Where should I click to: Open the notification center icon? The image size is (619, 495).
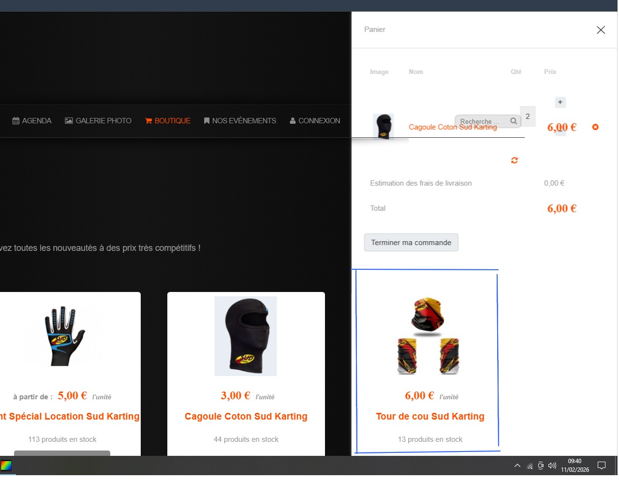tap(602, 466)
